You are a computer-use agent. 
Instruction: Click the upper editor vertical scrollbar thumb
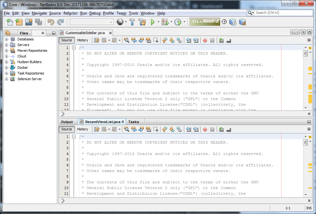pos(306,53)
